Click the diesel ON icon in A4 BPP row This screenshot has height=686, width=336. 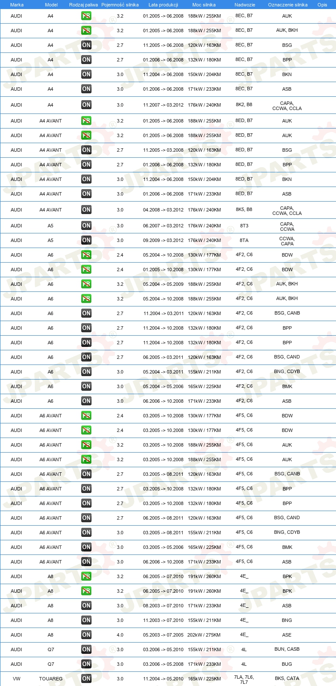(86, 60)
